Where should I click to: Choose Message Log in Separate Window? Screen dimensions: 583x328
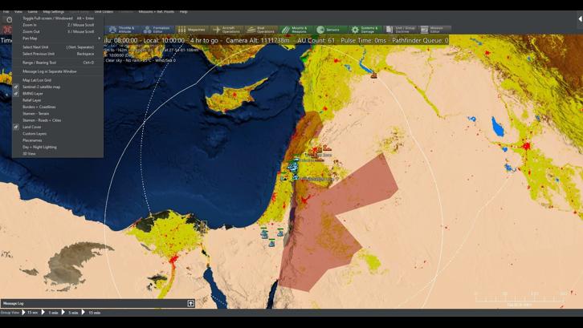(x=58, y=71)
